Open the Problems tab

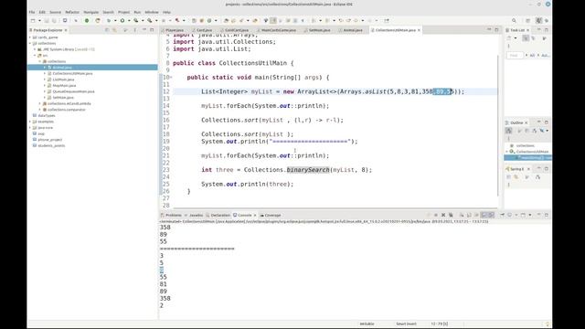click(x=174, y=215)
